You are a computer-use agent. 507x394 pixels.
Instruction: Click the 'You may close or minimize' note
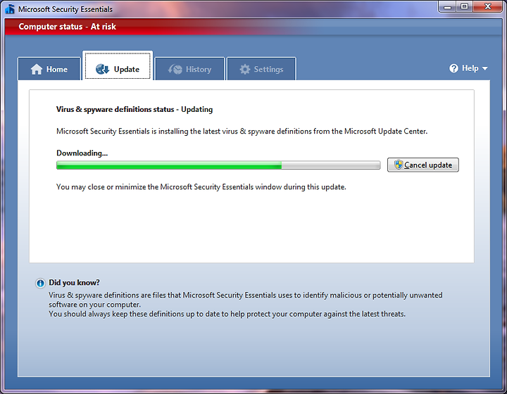click(201, 187)
